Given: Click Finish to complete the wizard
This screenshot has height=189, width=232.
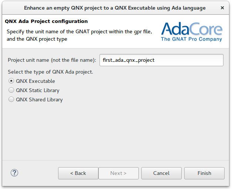Looking at the screenshot, I should click(x=204, y=173).
